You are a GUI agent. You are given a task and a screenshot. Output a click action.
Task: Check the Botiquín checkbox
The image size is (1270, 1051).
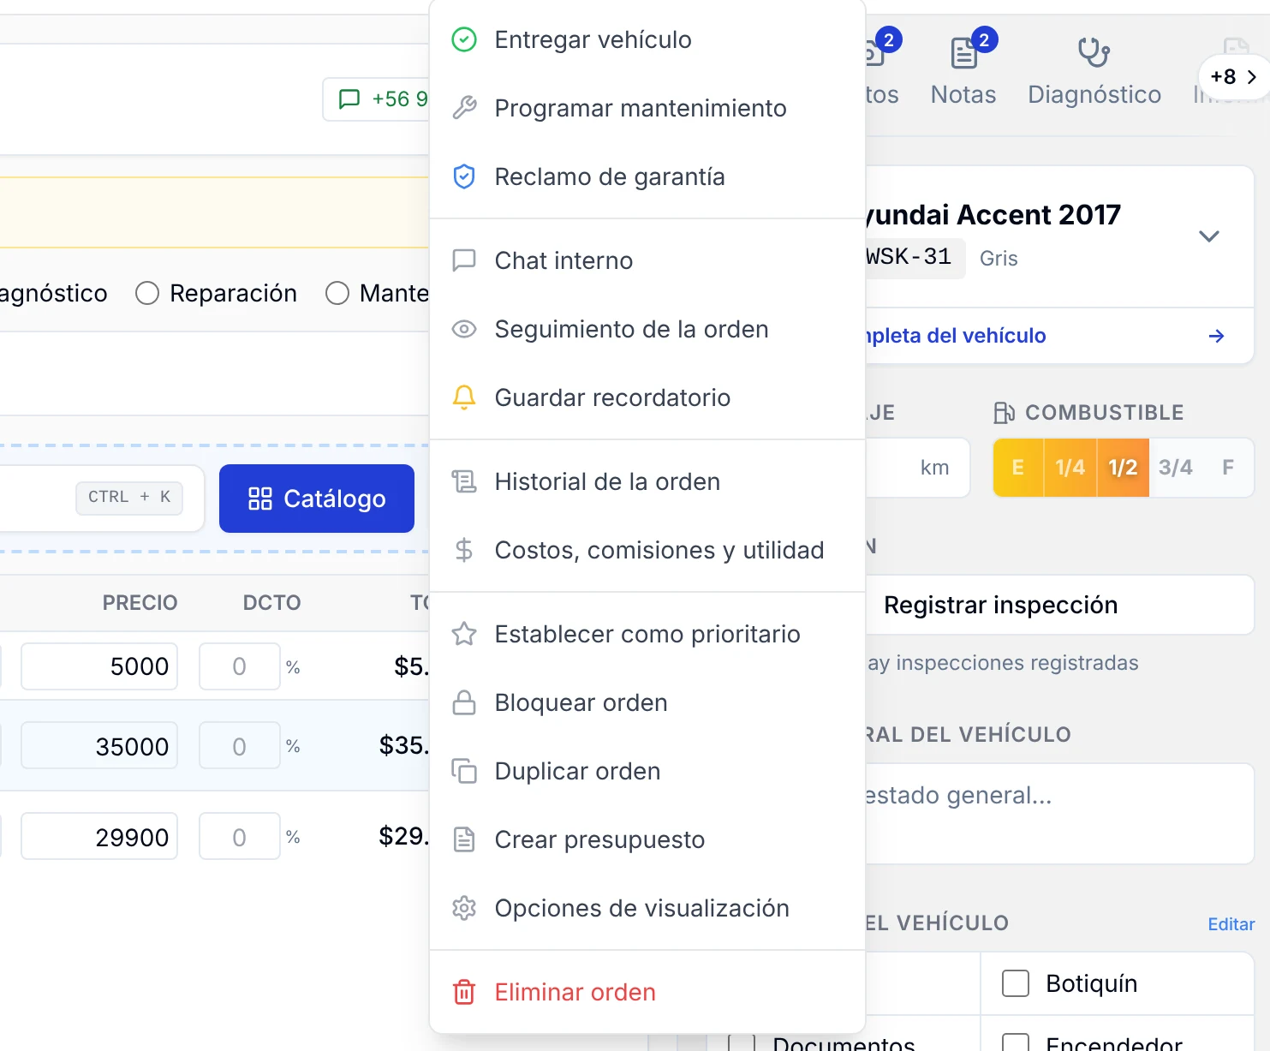point(1016,983)
